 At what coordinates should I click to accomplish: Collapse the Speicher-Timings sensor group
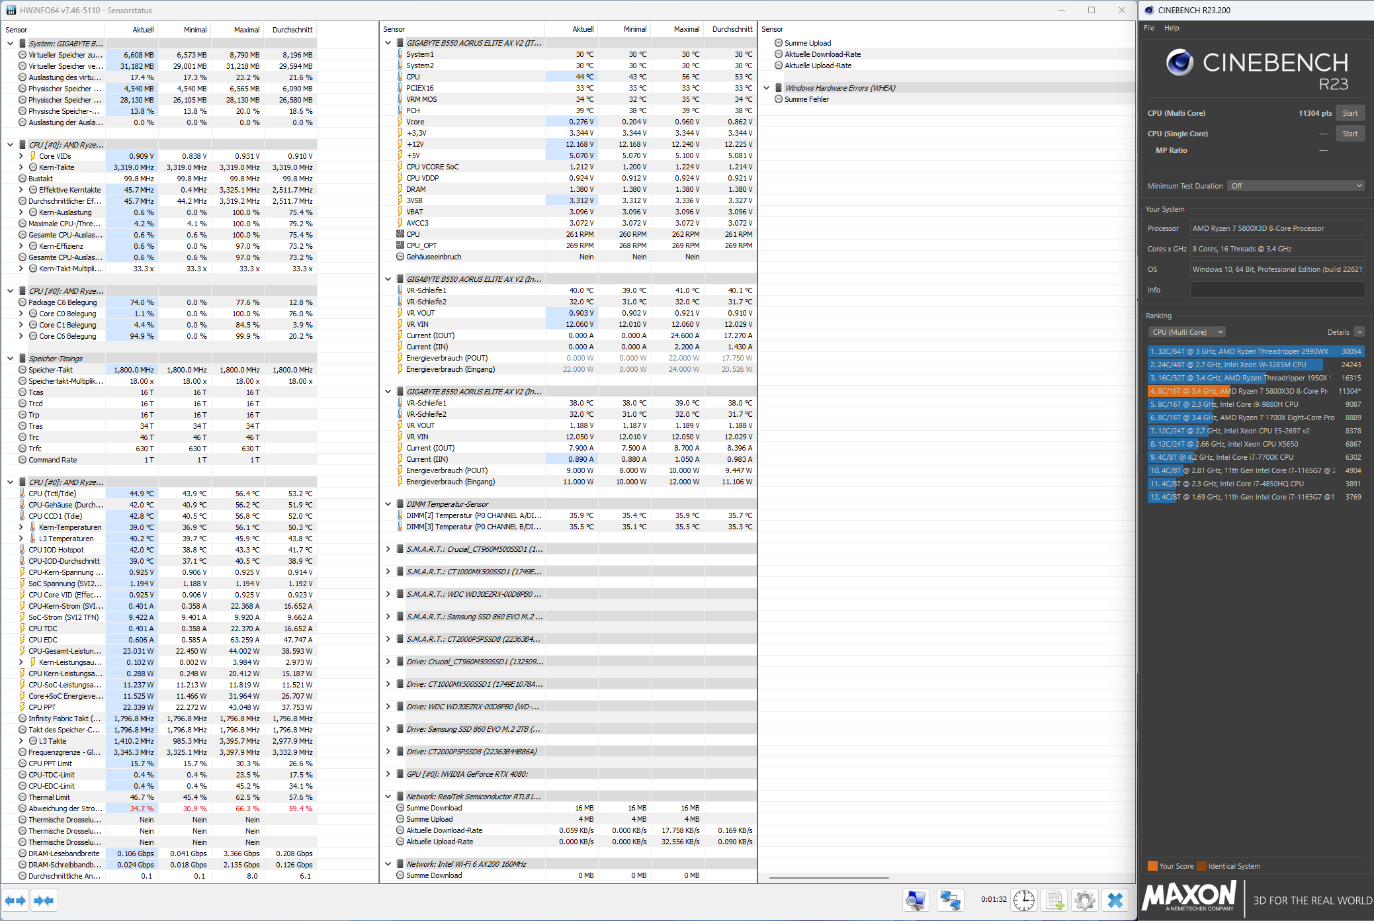(x=10, y=359)
